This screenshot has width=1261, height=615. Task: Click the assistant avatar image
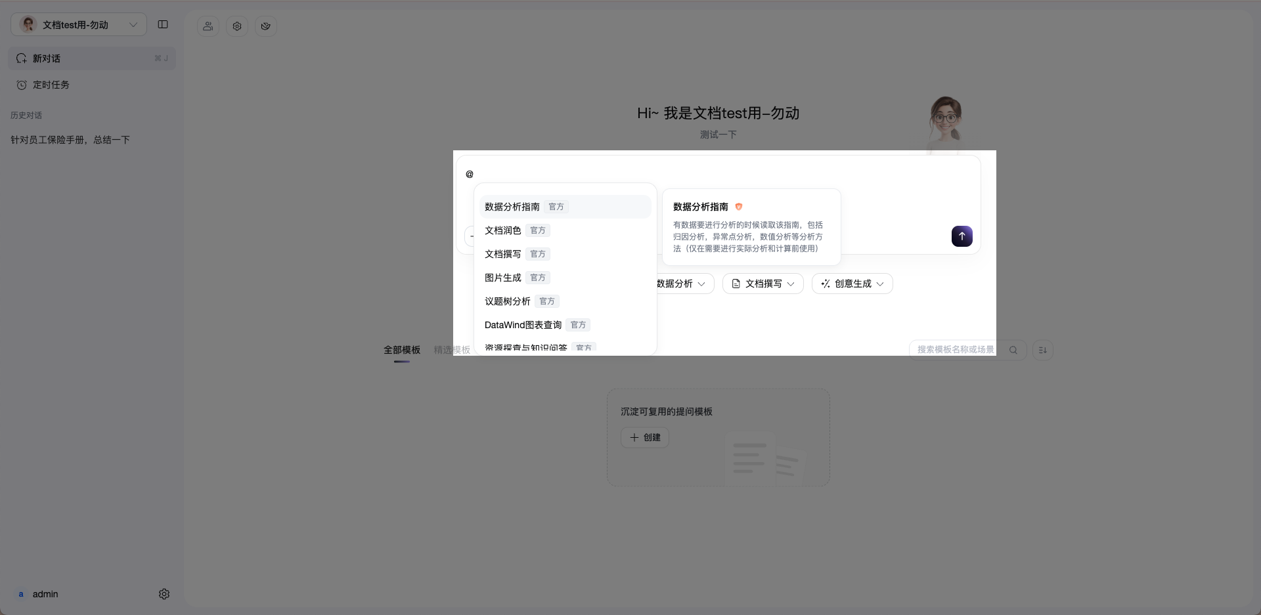pyautogui.click(x=945, y=125)
